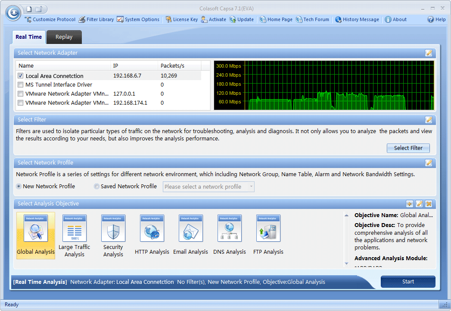
Task: Add a new analysis objective
Action: (x=410, y=204)
